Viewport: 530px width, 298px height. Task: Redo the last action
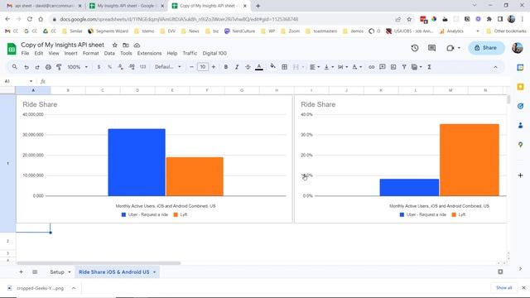(37, 67)
